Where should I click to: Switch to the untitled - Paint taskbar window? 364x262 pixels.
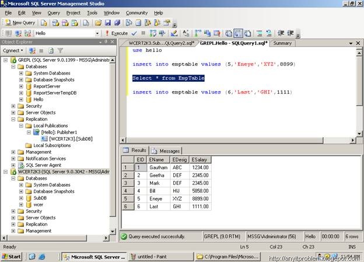pos(160,257)
